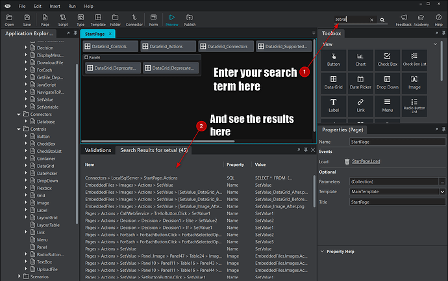The width and height of the screenshot is (448, 281).
Task: Pin the Toolbox panel
Action: point(443,33)
